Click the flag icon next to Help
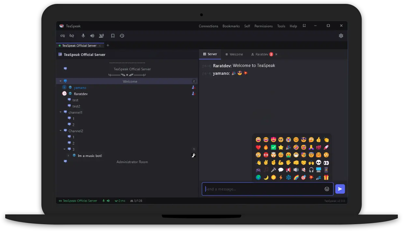 [x=304, y=26]
